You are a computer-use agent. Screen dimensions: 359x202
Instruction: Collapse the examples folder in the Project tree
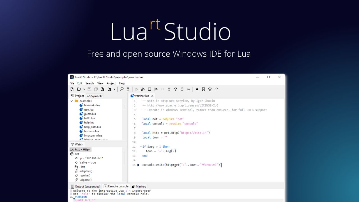pos(72,101)
